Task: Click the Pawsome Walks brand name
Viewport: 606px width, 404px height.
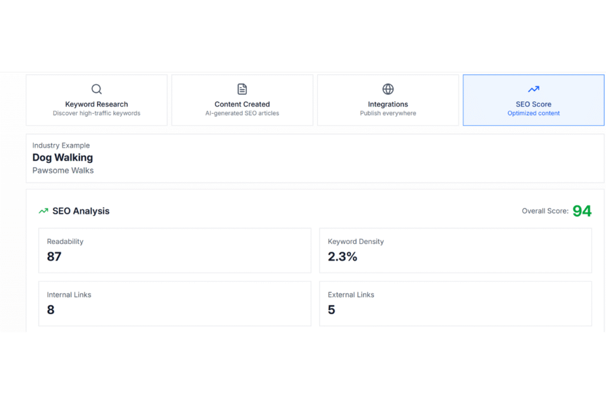Action: (x=63, y=170)
